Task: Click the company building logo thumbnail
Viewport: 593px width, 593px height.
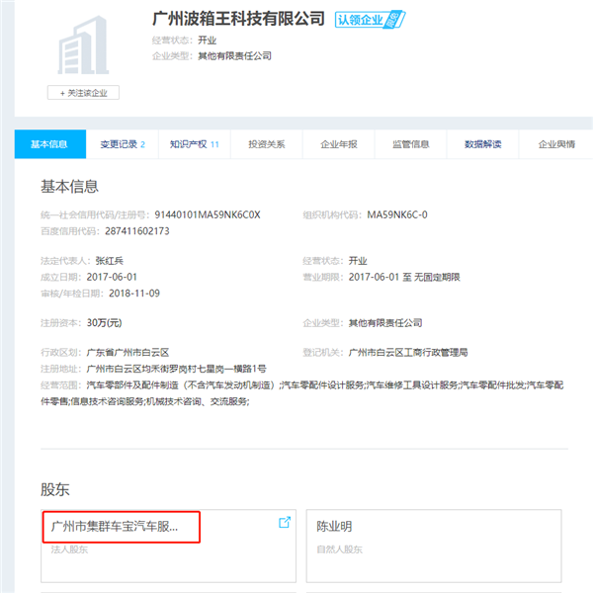Action: click(x=83, y=45)
